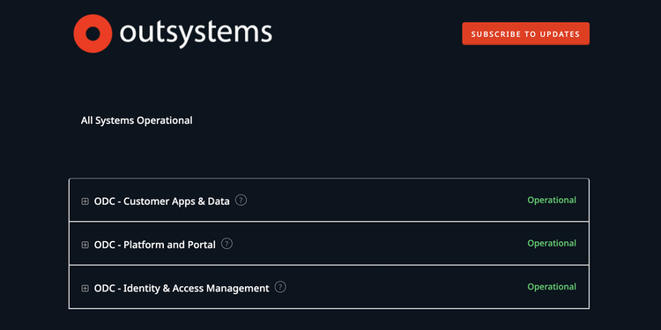Image resolution: width=661 pixels, height=330 pixels.
Task: Click Operational status of Identity & Access Management
Action: coord(552,287)
